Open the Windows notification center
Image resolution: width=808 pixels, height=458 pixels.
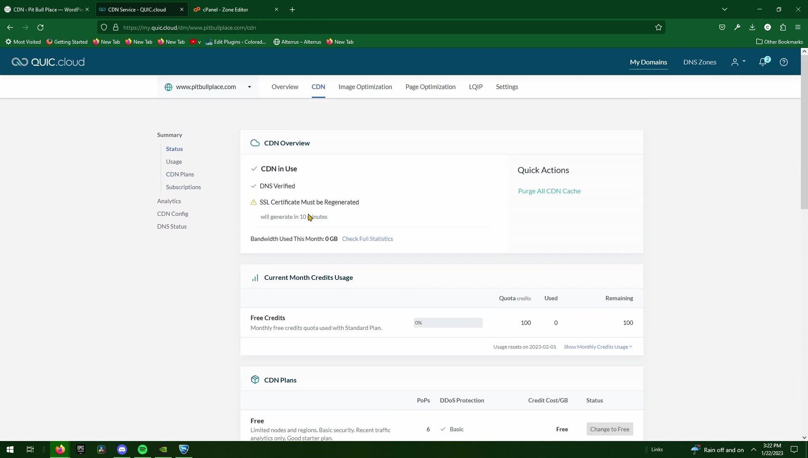(x=794, y=450)
